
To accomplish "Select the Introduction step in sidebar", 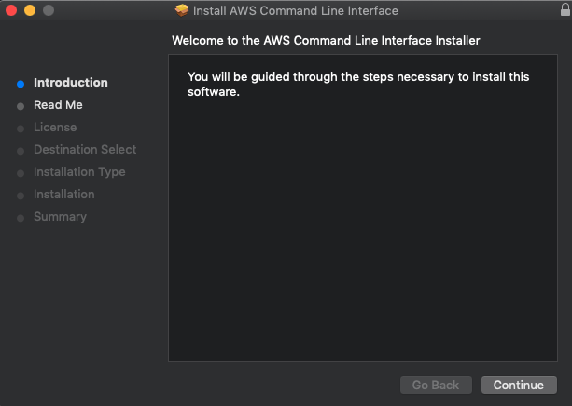I will [x=70, y=83].
